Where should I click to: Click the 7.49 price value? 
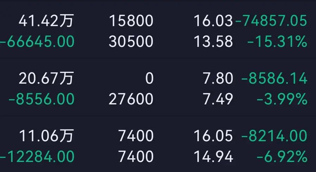218,99
